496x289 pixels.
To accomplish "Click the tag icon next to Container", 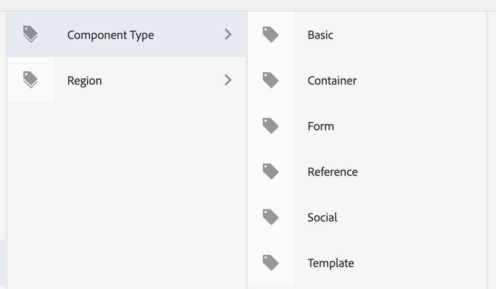I will point(270,80).
